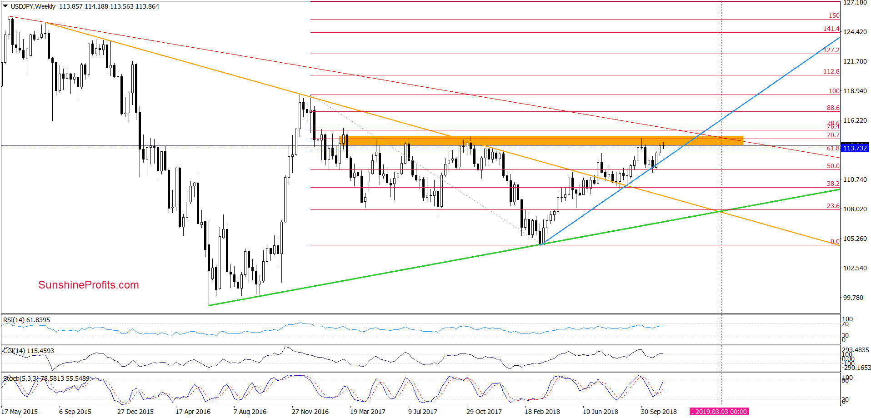The height and width of the screenshot is (418, 871).
Task: Click the Fibonacci 150 level label
Action: click(x=834, y=15)
